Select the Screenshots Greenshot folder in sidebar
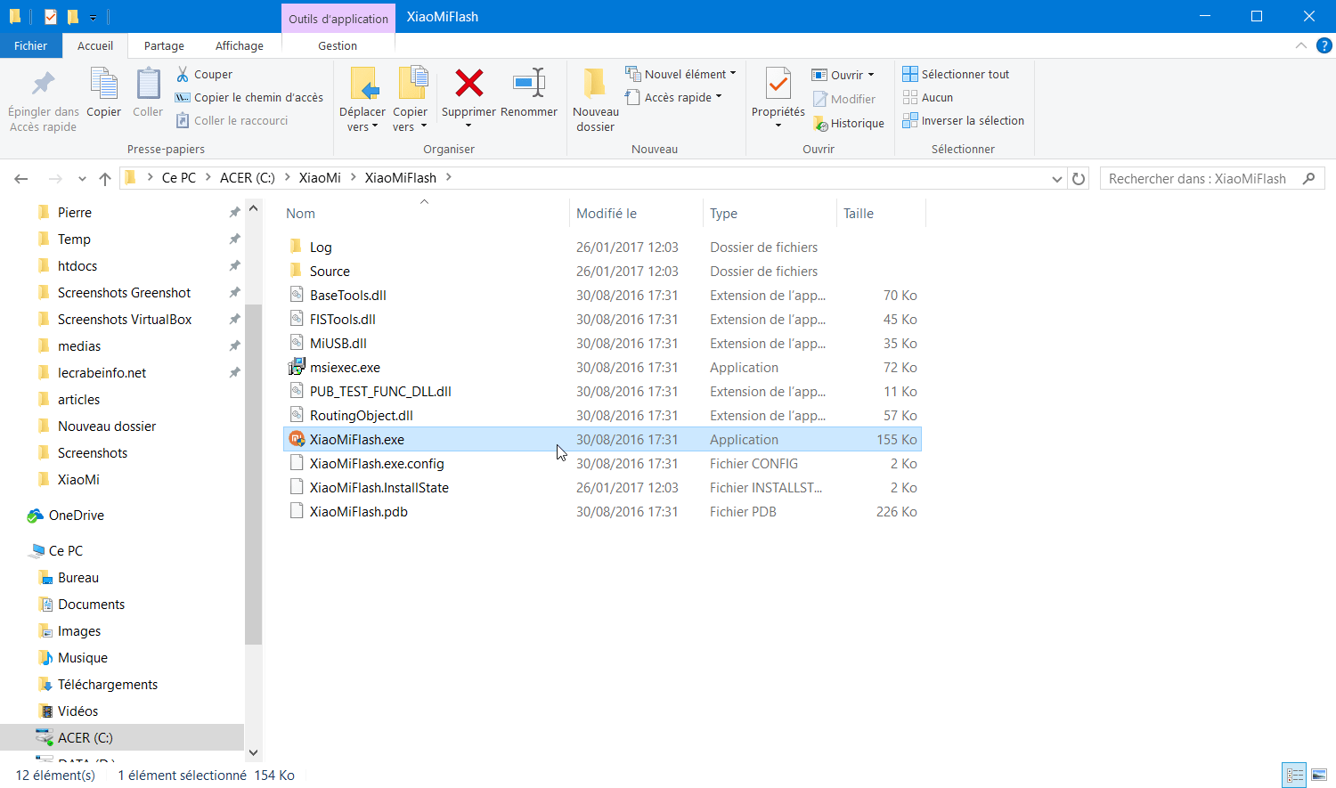This screenshot has width=1336, height=788. (124, 292)
